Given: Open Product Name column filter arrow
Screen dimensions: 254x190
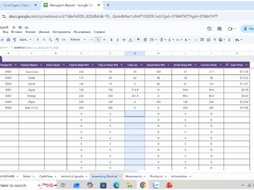Looking at the screenshot, I should click(x=41, y=65).
